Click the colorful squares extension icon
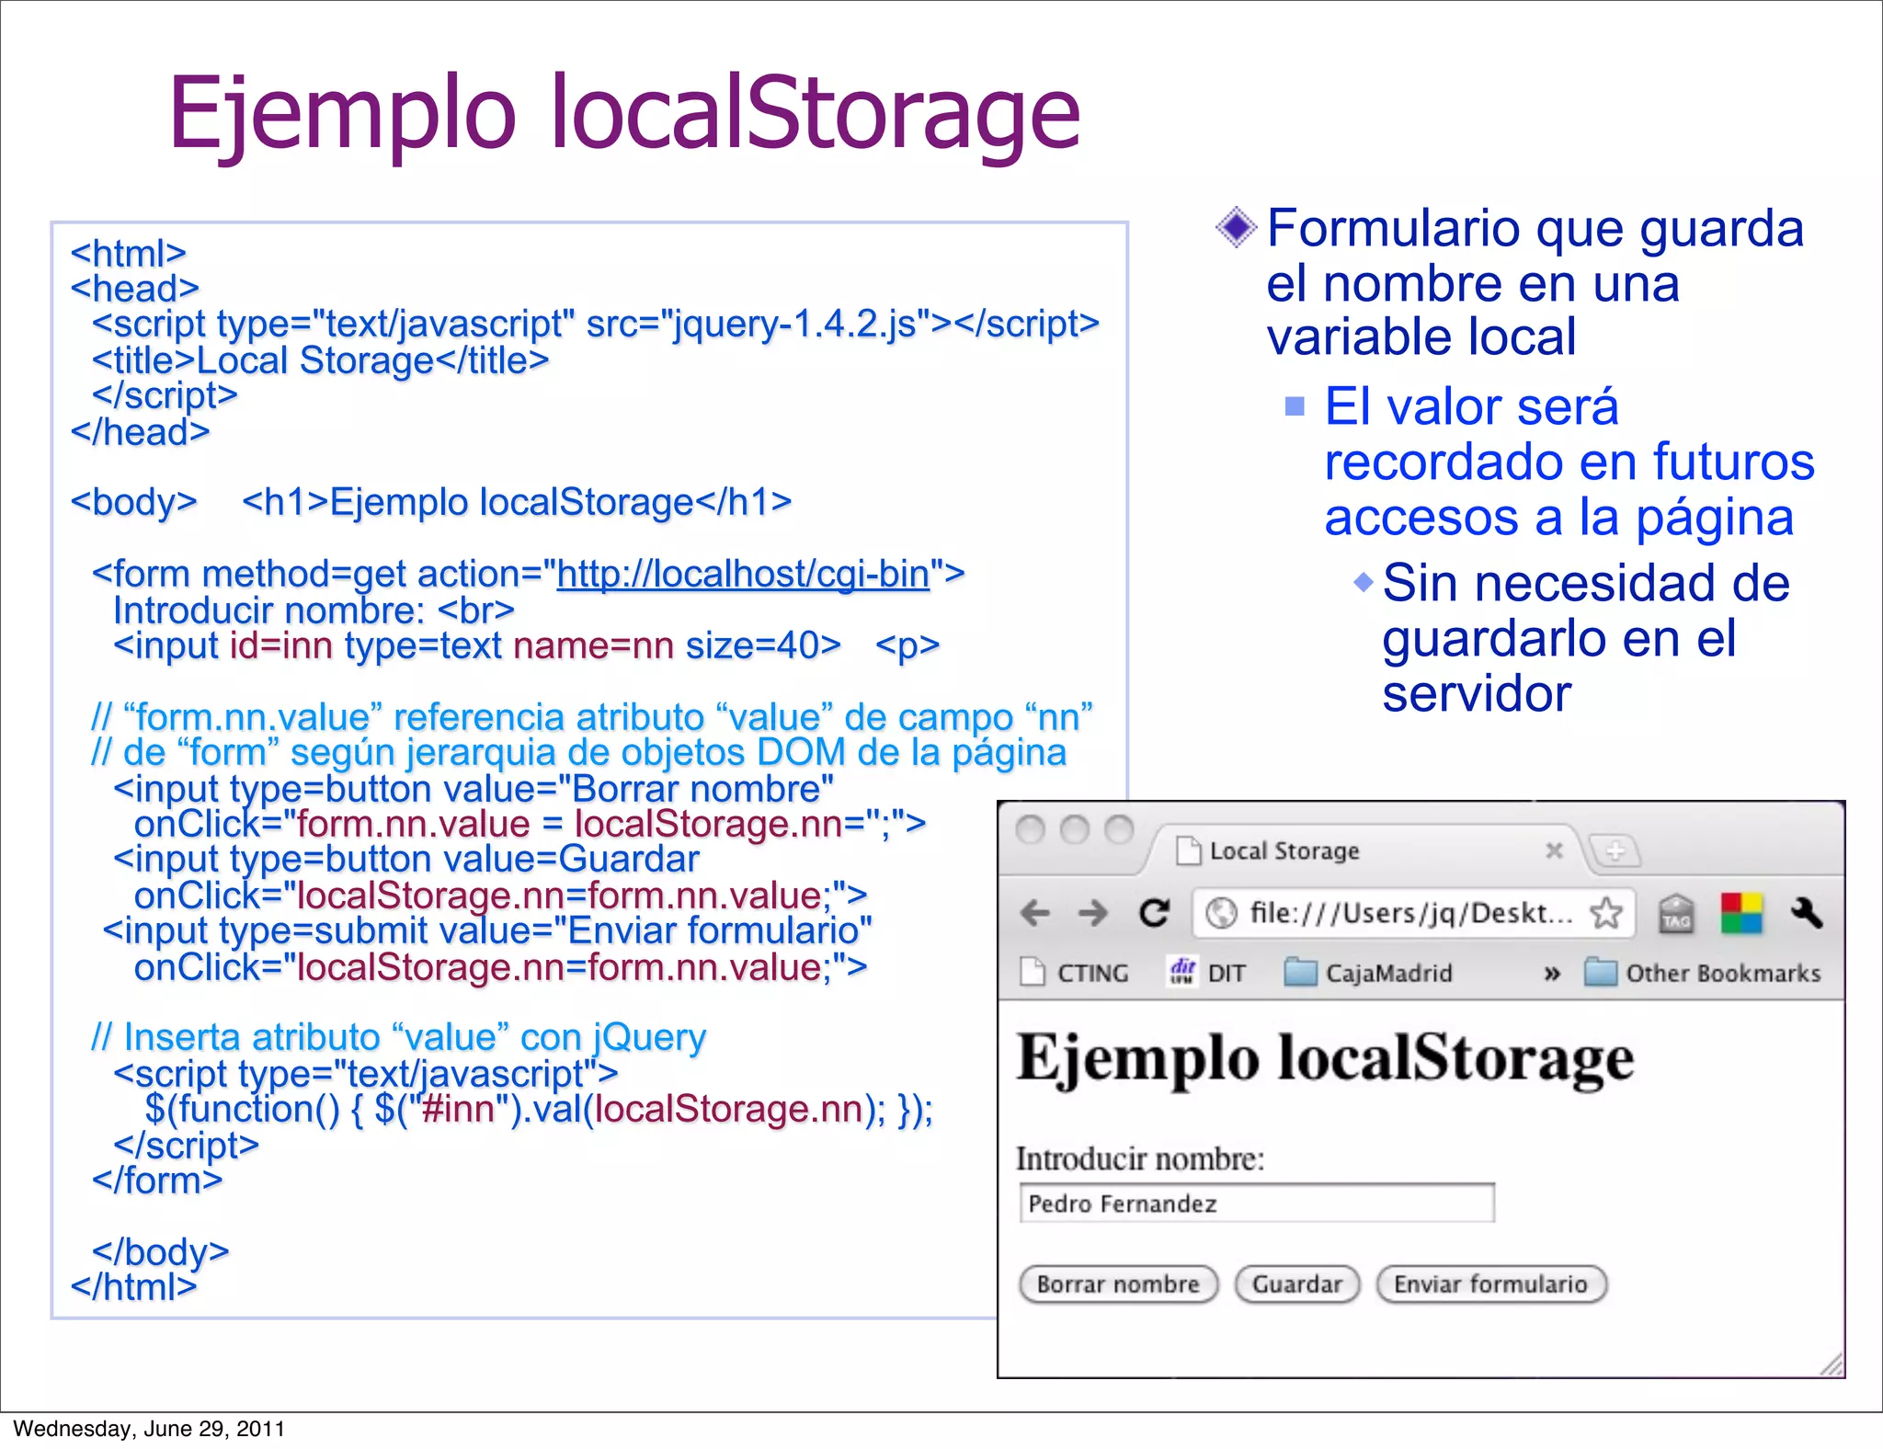The width and height of the screenshot is (1883, 1449). pyautogui.click(x=1741, y=913)
